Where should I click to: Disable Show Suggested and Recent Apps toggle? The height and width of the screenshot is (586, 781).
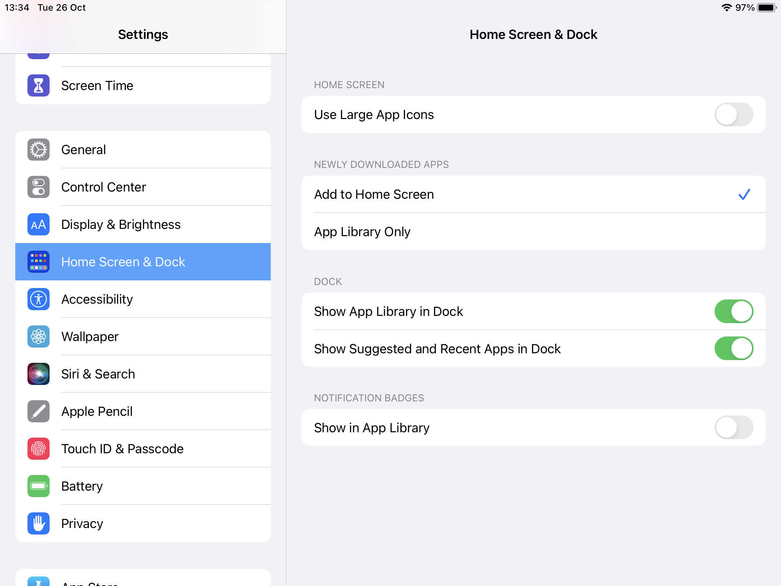733,349
